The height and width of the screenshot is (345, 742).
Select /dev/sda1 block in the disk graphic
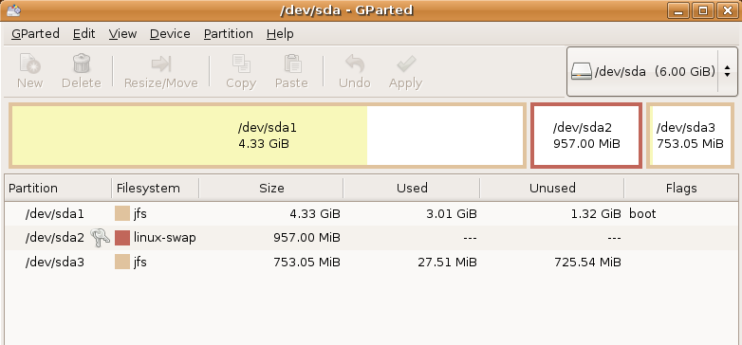click(x=268, y=136)
